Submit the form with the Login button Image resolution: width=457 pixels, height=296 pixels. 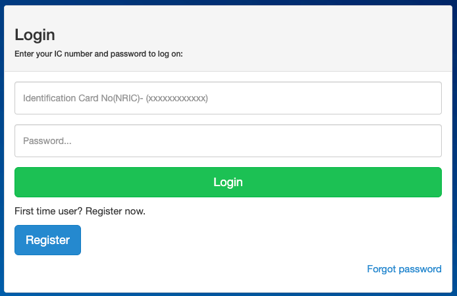228,182
